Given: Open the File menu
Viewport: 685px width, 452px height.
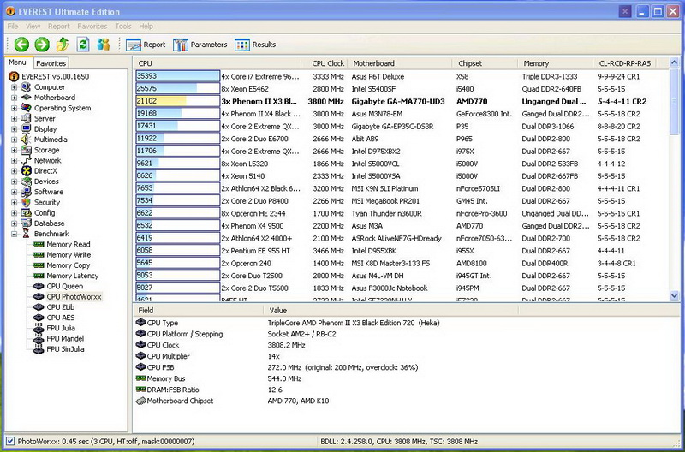Looking at the screenshot, I should [13, 27].
